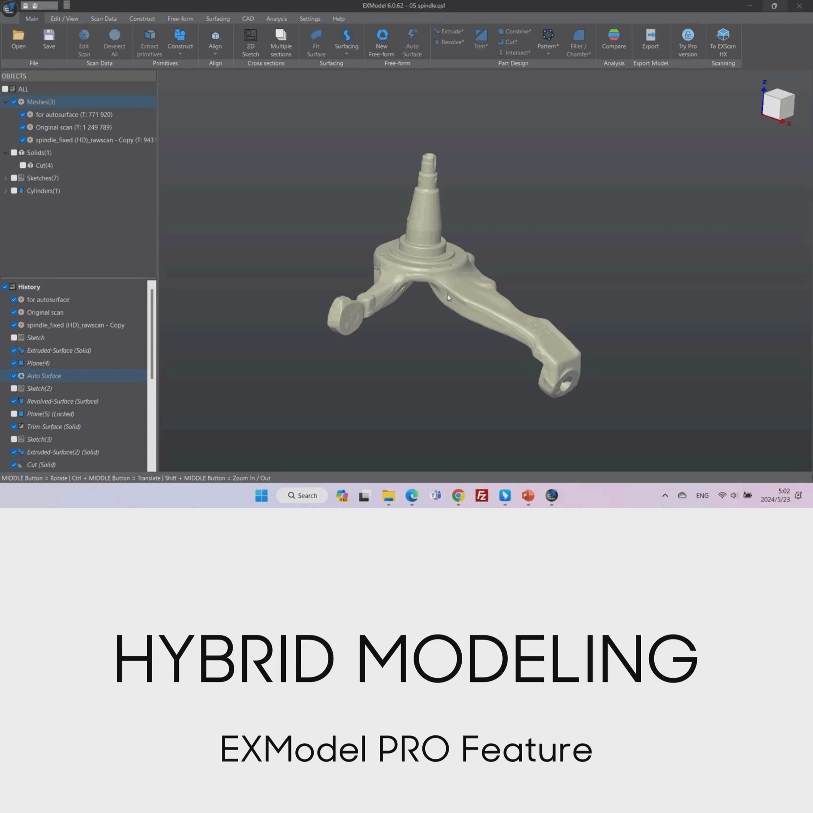Enable the Cut(4) solid checkbox

(x=23, y=165)
